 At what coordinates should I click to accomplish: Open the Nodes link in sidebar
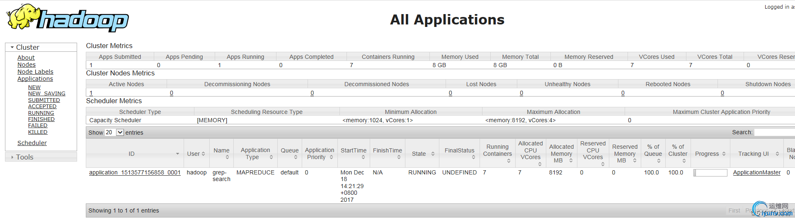click(27, 65)
